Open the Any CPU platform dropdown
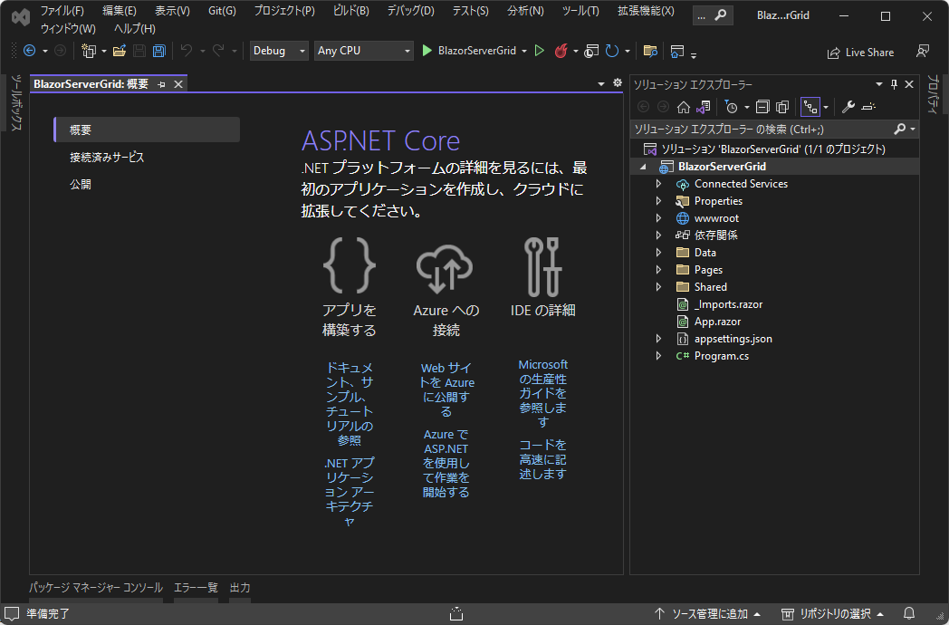This screenshot has height=625, width=949. (x=364, y=51)
